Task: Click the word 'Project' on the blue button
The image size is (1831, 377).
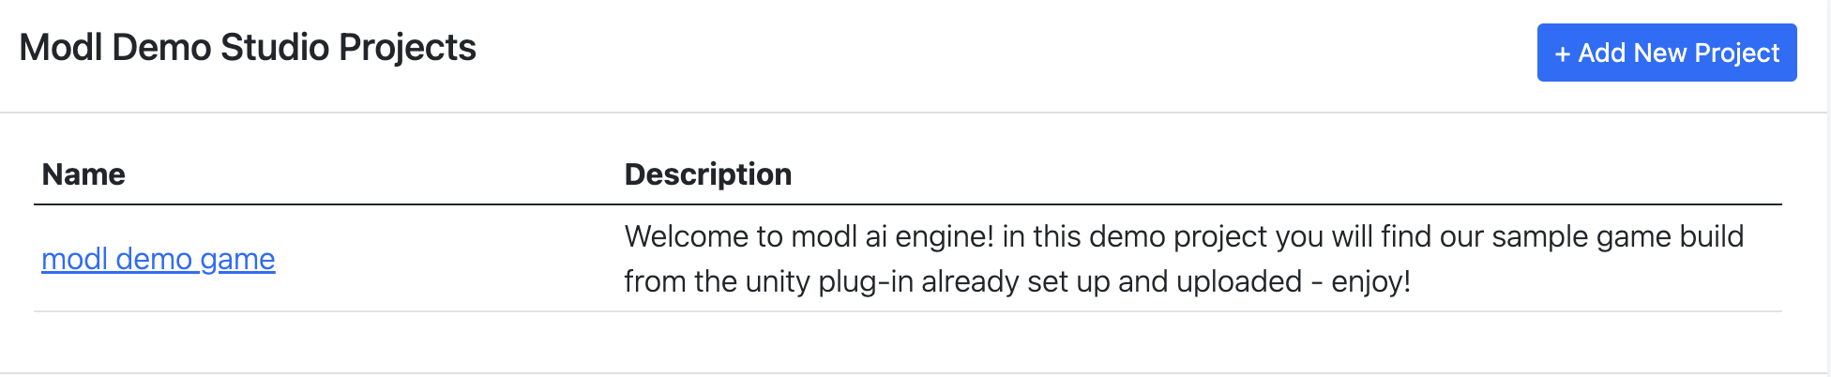Action: tap(1737, 53)
